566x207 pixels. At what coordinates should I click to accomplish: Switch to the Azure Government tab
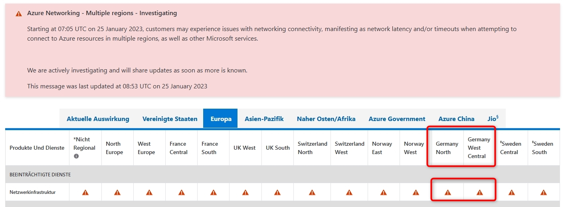[x=397, y=119]
